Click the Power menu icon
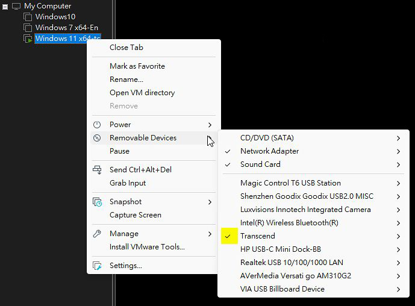The height and width of the screenshot is (306, 415). click(x=97, y=125)
